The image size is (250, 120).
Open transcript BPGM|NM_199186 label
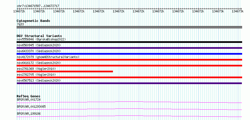29,114
